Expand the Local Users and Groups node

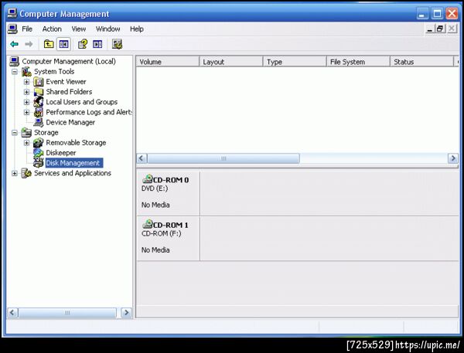[26, 102]
